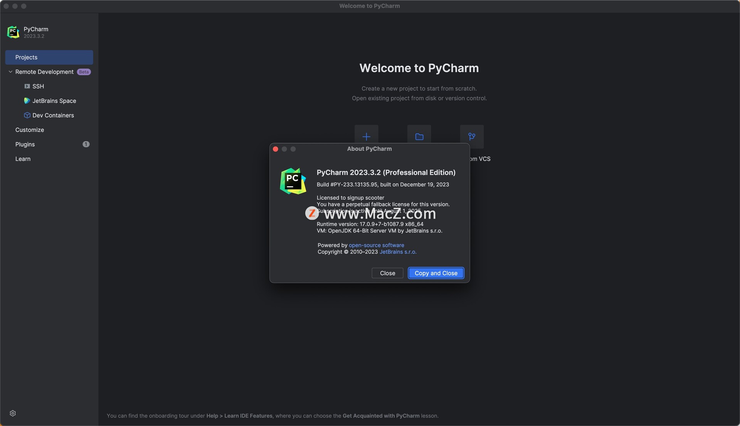Viewport: 740px width, 426px height.
Task: Click 'Open existing project from disk' text
Action: click(x=419, y=98)
